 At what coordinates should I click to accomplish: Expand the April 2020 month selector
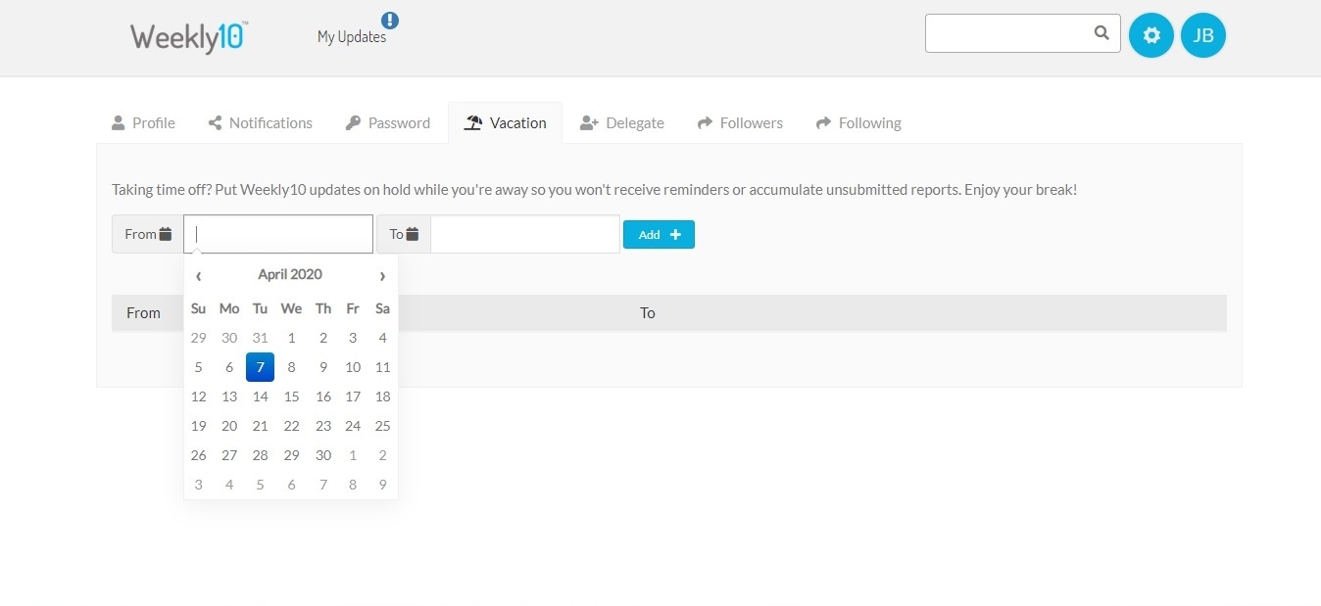click(x=290, y=275)
